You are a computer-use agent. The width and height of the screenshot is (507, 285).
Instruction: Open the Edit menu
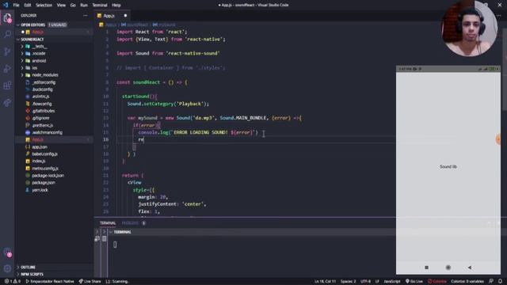pyautogui.click(x=28, y=6)
